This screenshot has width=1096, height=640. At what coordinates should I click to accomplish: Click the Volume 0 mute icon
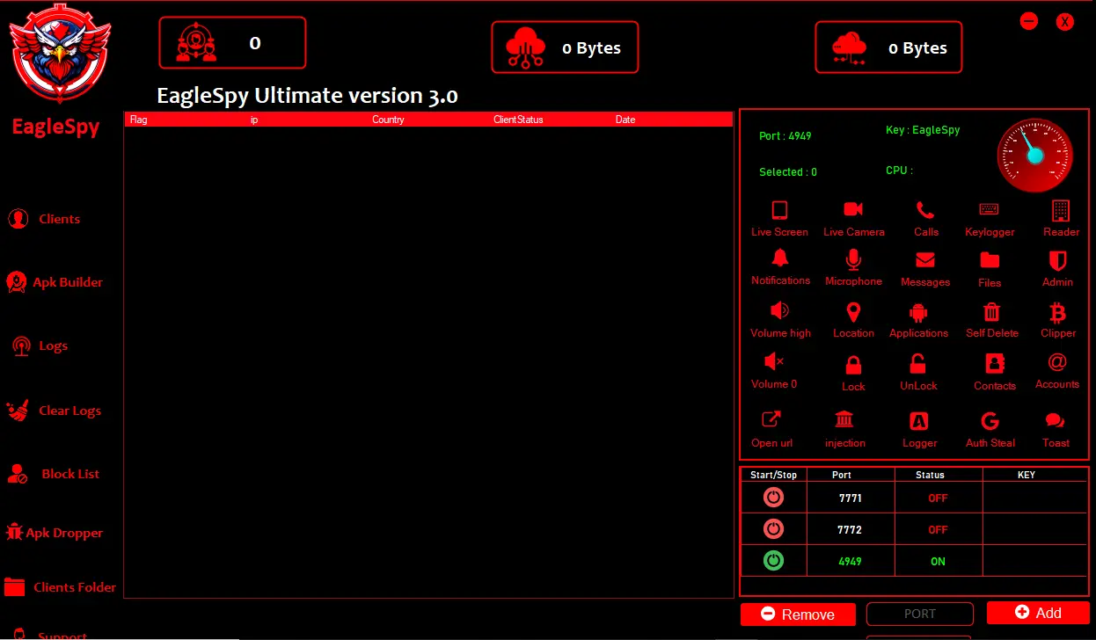point(774,361)
